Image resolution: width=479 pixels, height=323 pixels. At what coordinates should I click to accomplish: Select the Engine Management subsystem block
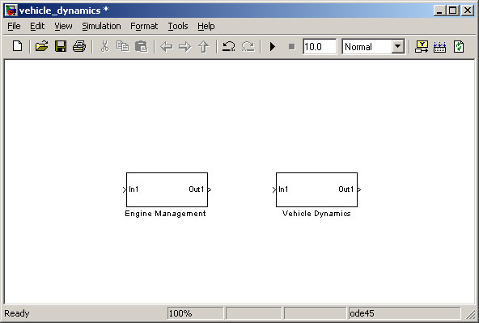click(167, 189)
